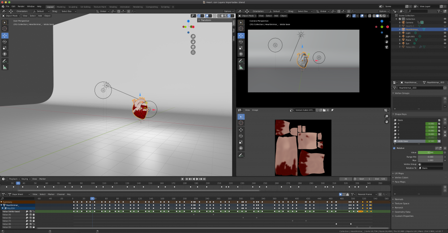The height and width of the screenshot is (233, 448).
Task: Click the zoom icon in image editor
Action: (387, 116)
